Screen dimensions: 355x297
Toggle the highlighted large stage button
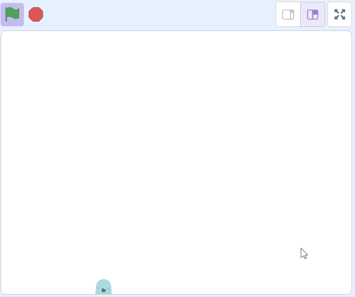click(x=312, y=15)
